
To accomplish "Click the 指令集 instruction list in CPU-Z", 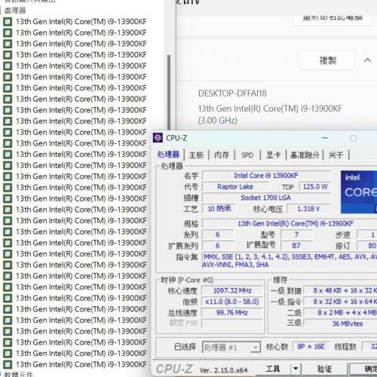I will (290, 261).
